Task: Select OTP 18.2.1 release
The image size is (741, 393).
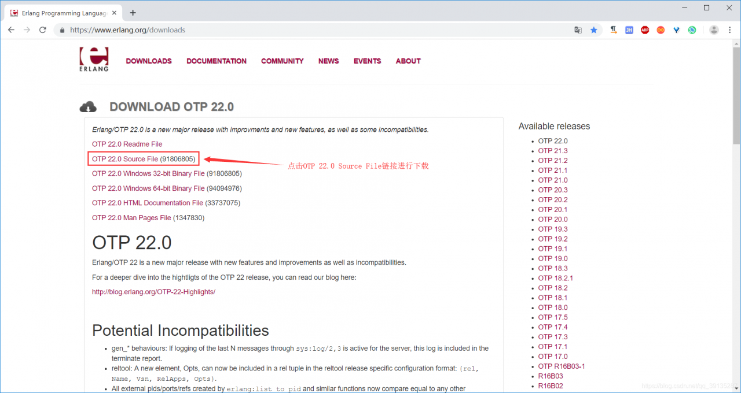Action: tap(556, 278)
